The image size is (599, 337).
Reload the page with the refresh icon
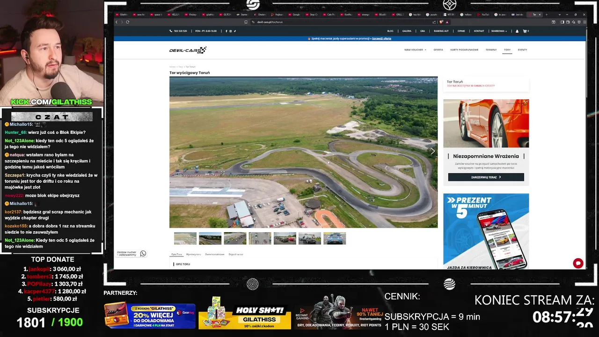[127, 22]
